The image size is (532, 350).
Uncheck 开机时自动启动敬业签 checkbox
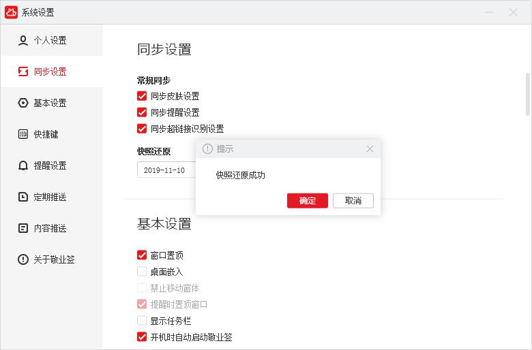click(x=142, y=337)
